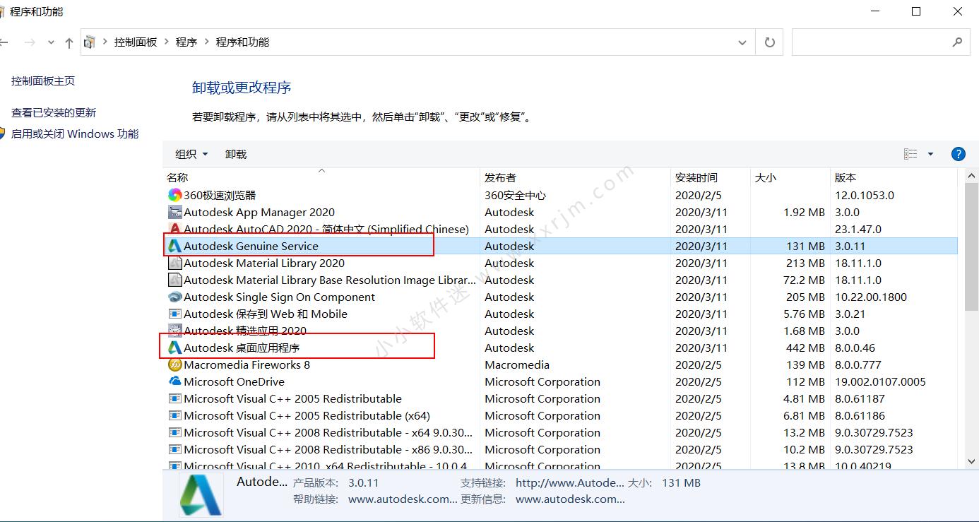
Task: Open the address bar history dropdown chevron
Action: [x=742, y=42]
